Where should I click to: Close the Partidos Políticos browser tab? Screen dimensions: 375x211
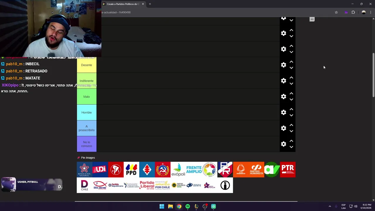click(x=143, y=4)
